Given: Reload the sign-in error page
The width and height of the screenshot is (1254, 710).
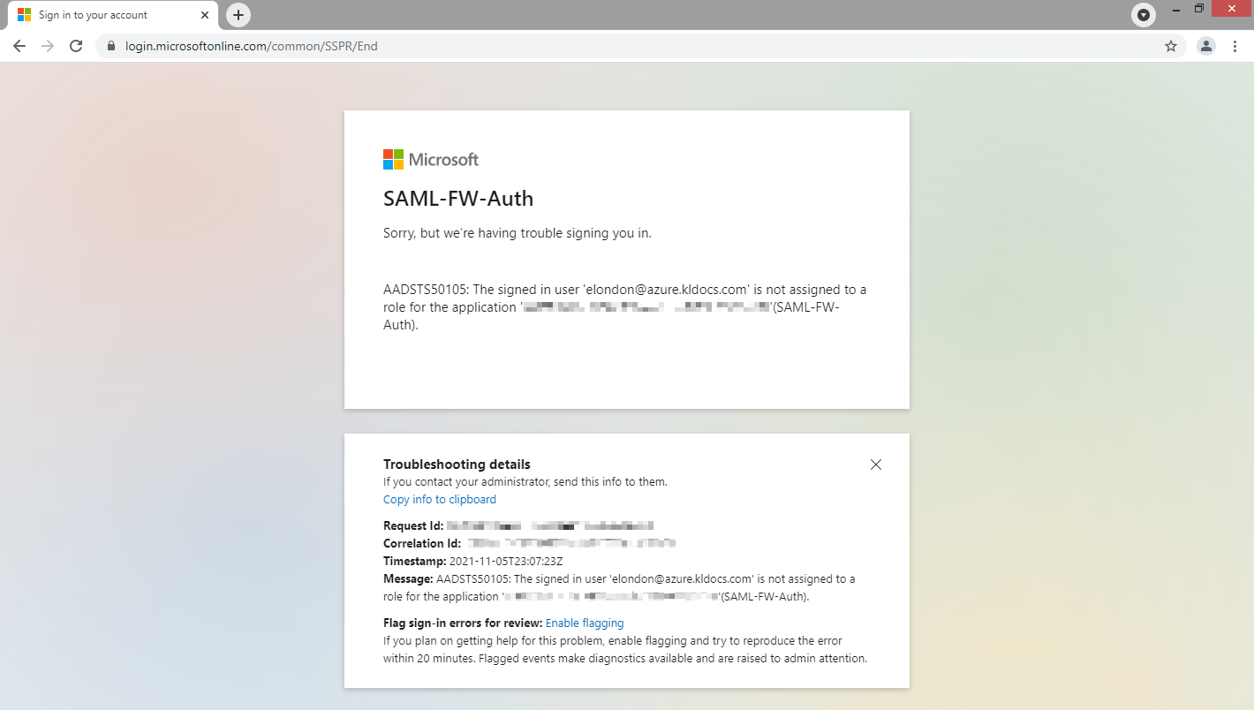Looking at the screenshot, I should (x=76, y=45).
